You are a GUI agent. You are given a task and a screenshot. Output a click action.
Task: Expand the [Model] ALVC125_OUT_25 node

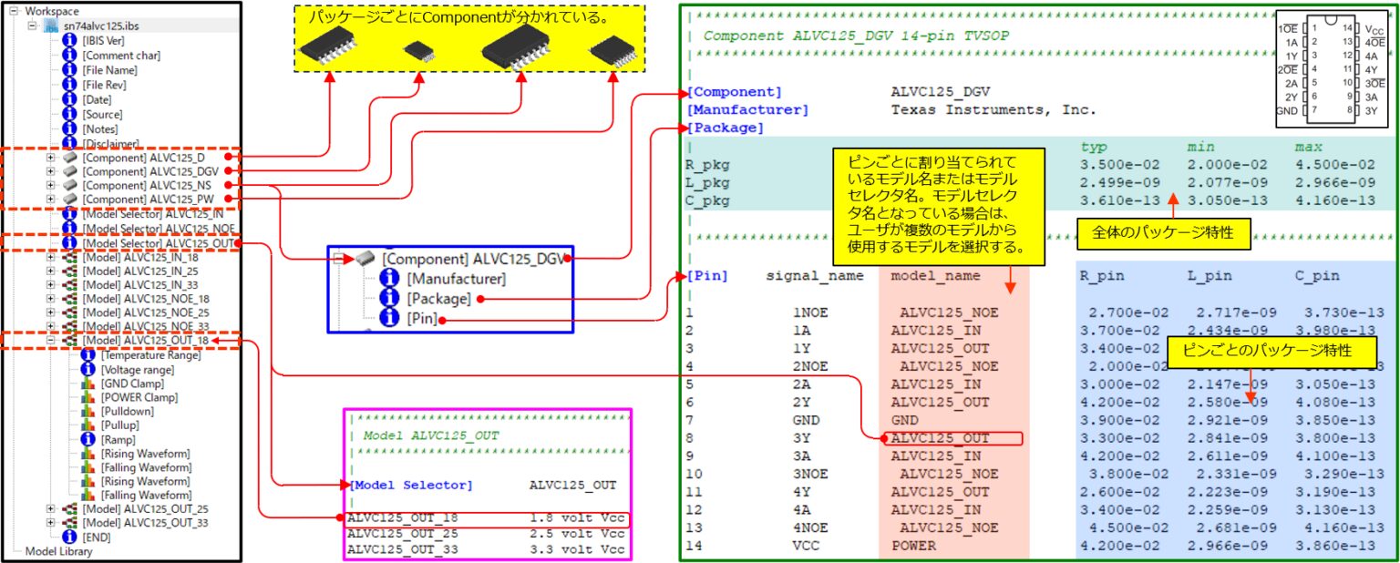tap(50, 508)
